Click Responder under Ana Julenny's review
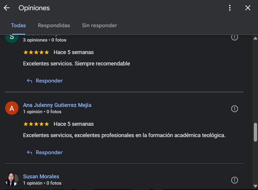This screenshot has height=190, width=258. click(45, 152)
